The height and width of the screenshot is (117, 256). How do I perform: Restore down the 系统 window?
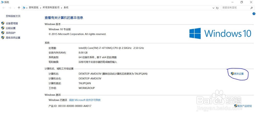pyautogui.click(x=242, y=2)
